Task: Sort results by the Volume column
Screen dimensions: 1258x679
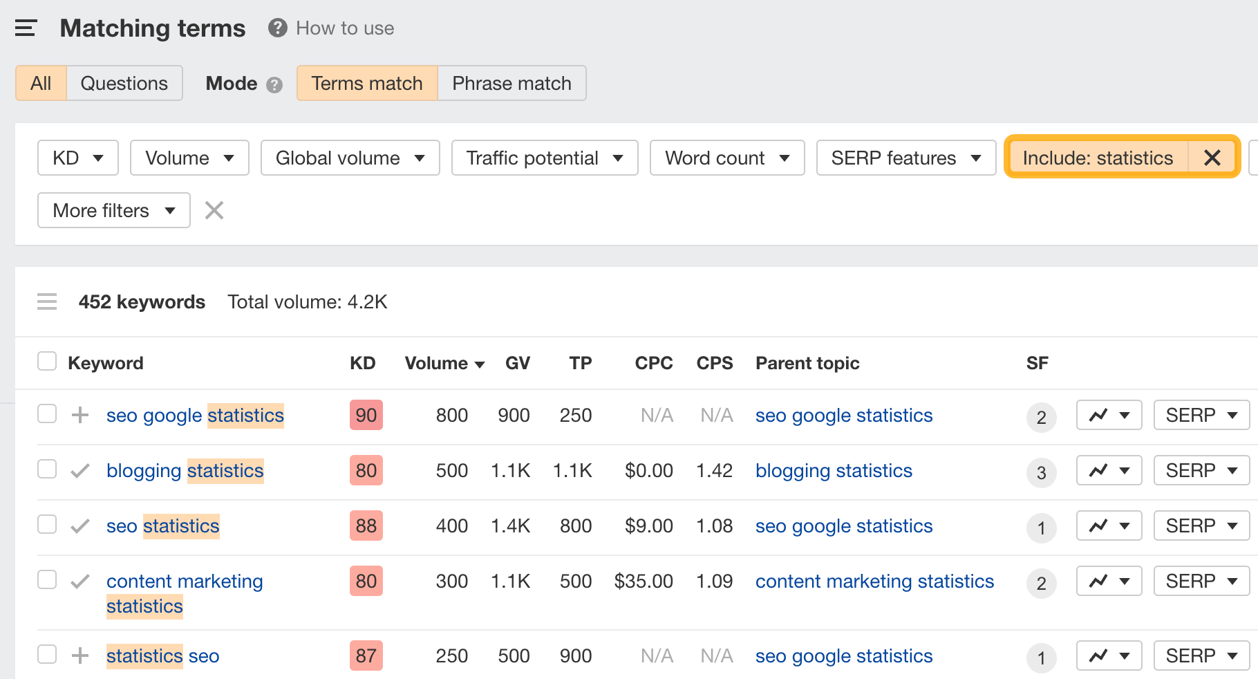Action: pos(443,363)
